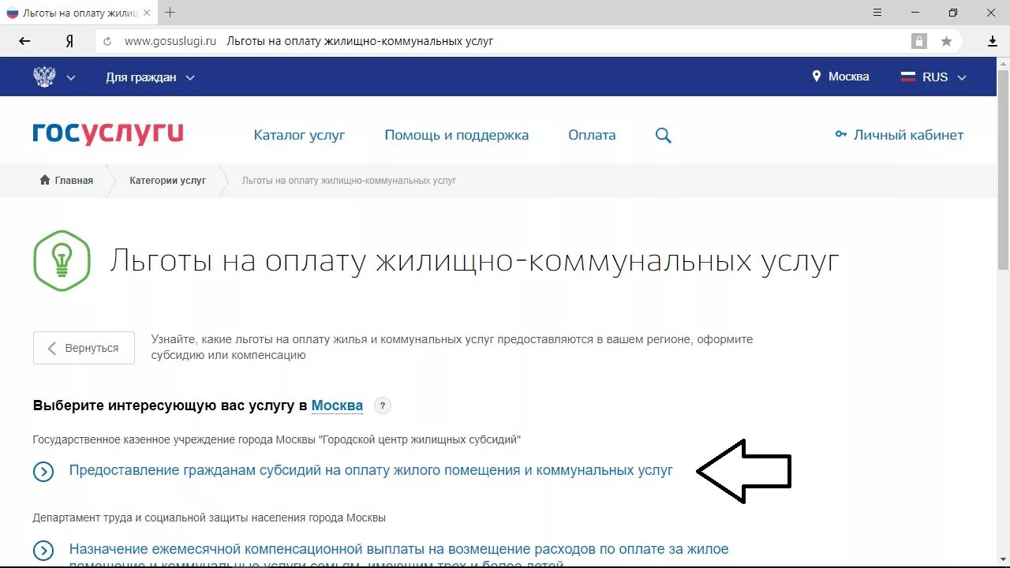
Task: Open Предоставление гражданам субсидий service link
Action: click(371, 470)
